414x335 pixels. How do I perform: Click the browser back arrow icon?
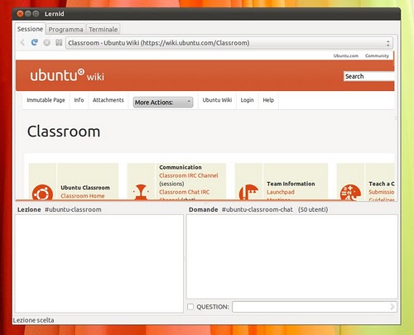[22, 42]
